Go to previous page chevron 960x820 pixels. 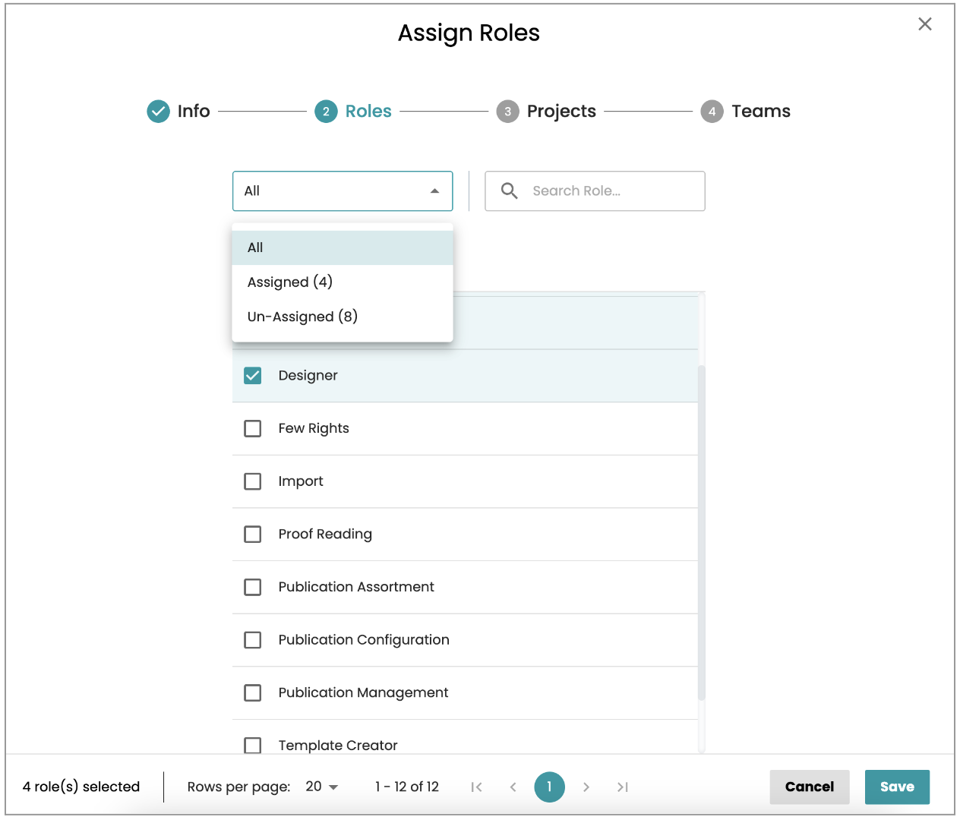(x=513, y=787)
